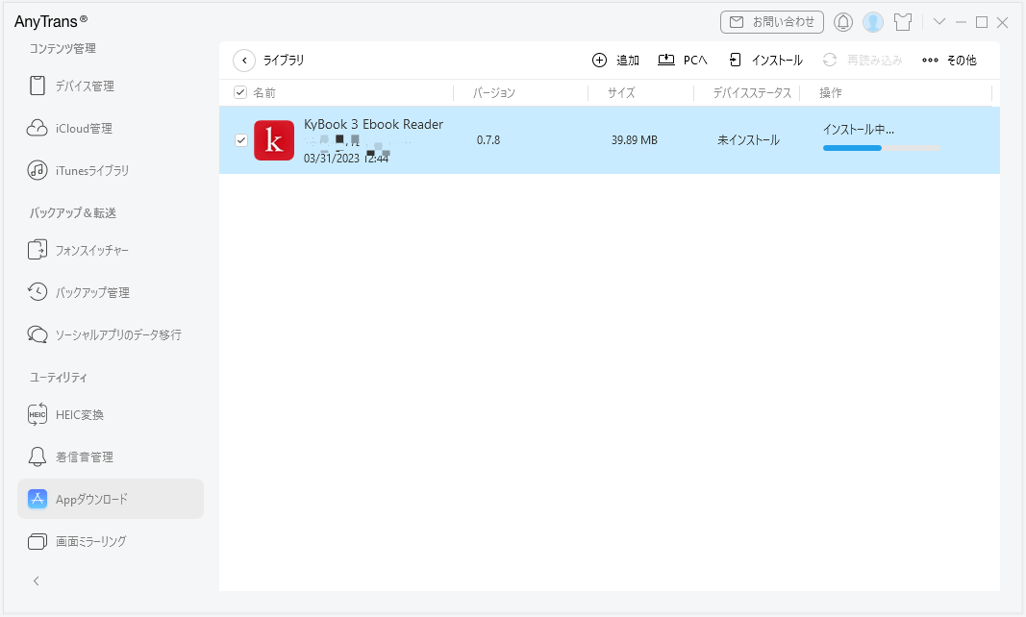The height and width of the screenshot is (617, 1026).
Task: Click the 操作 column header
Action: click(831, 93)
